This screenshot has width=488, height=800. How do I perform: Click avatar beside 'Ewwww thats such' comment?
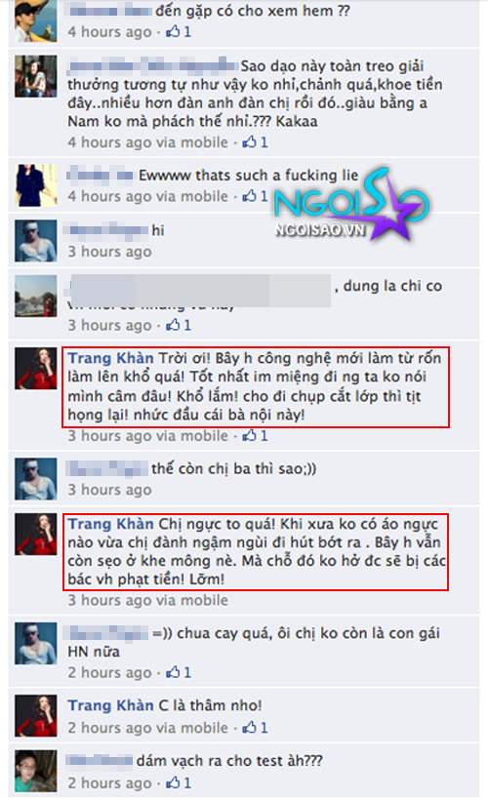click(36, 185)
